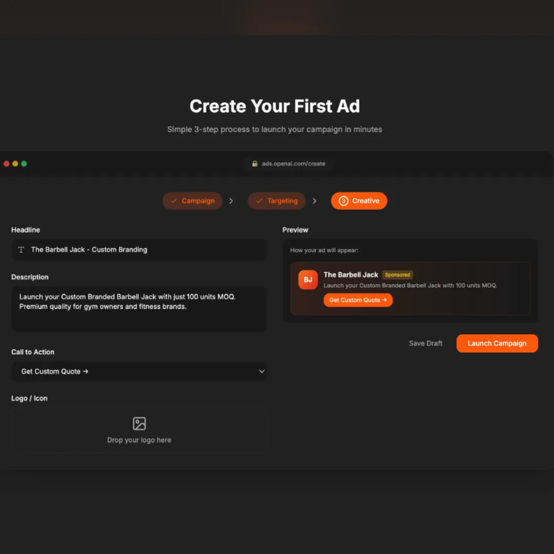The height and width of the screenshot is (554, 554).
Task: Click the lock icon in the address bar
Action: click(x=255, y=163)
